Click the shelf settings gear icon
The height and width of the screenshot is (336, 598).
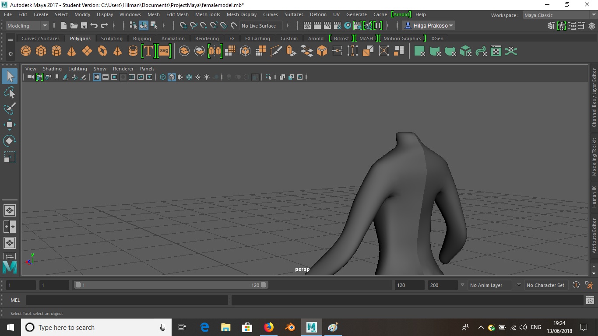[11, 54]
